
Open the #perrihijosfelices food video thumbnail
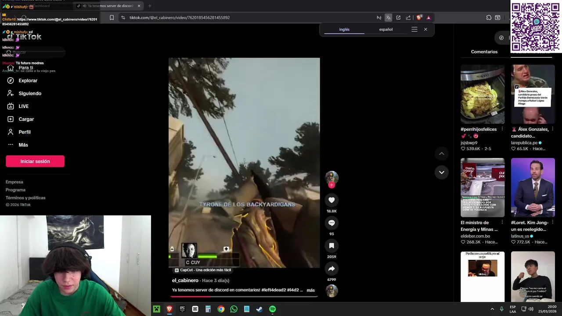tap(483, 94)
